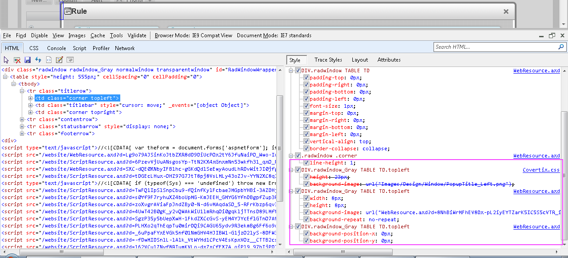This screenshot has height=258, width=568.
Task: Uncheck the line-height: 1 checkbox
Action: pos(306,163)
